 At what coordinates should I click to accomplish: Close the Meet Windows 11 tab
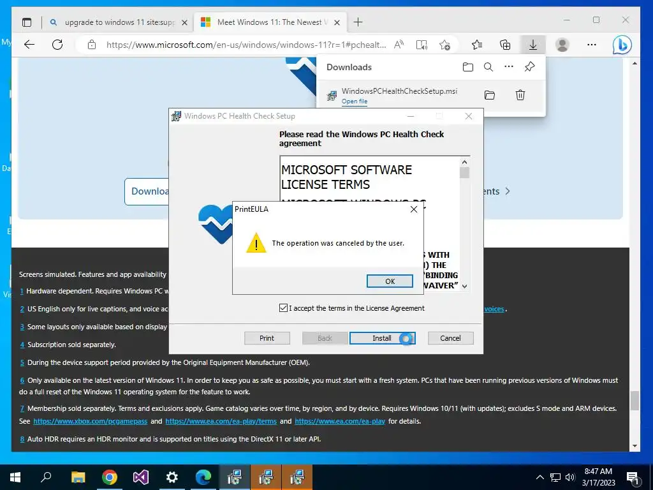click(x=337, y=22)
